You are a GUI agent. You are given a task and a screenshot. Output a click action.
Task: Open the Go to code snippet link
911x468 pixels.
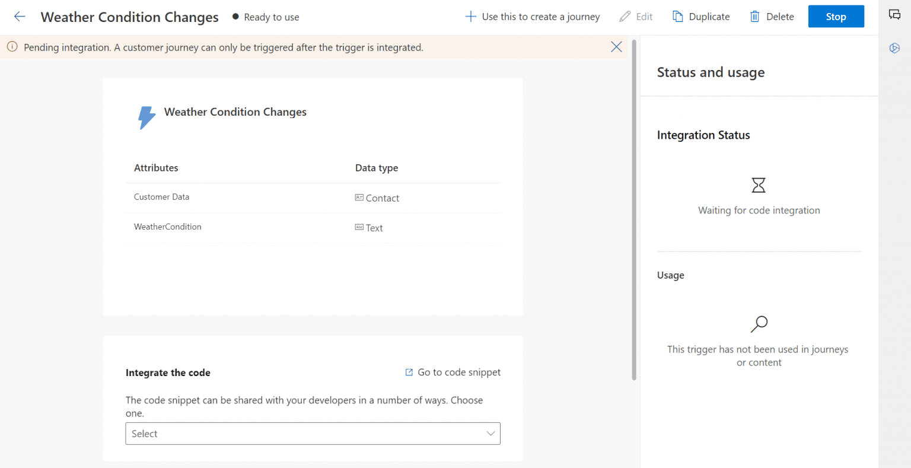coord(453,373)
